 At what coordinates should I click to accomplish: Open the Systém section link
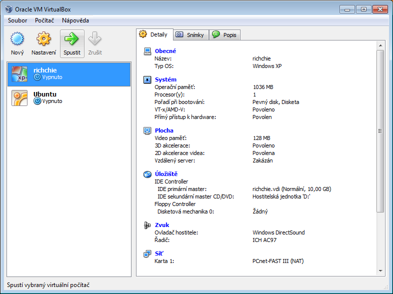coord(165,79)
